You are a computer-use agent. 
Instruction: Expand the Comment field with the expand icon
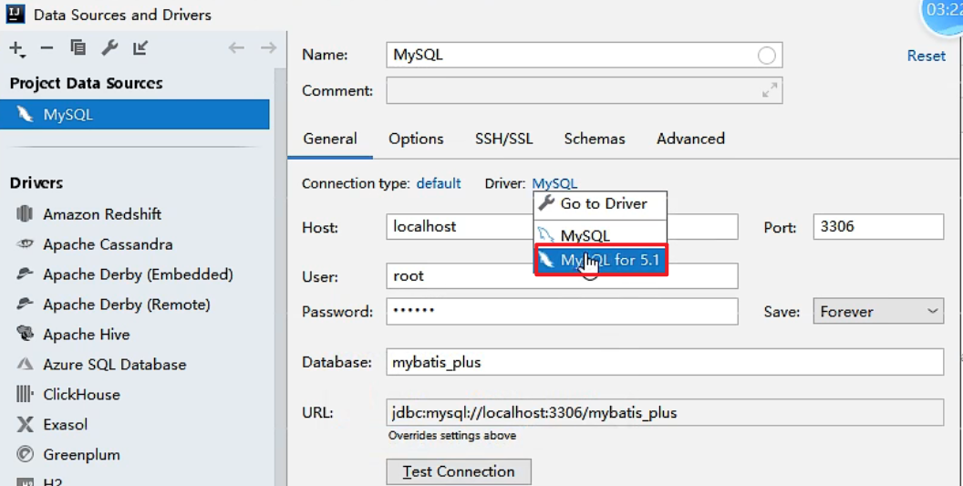click(x=770, y=90)
